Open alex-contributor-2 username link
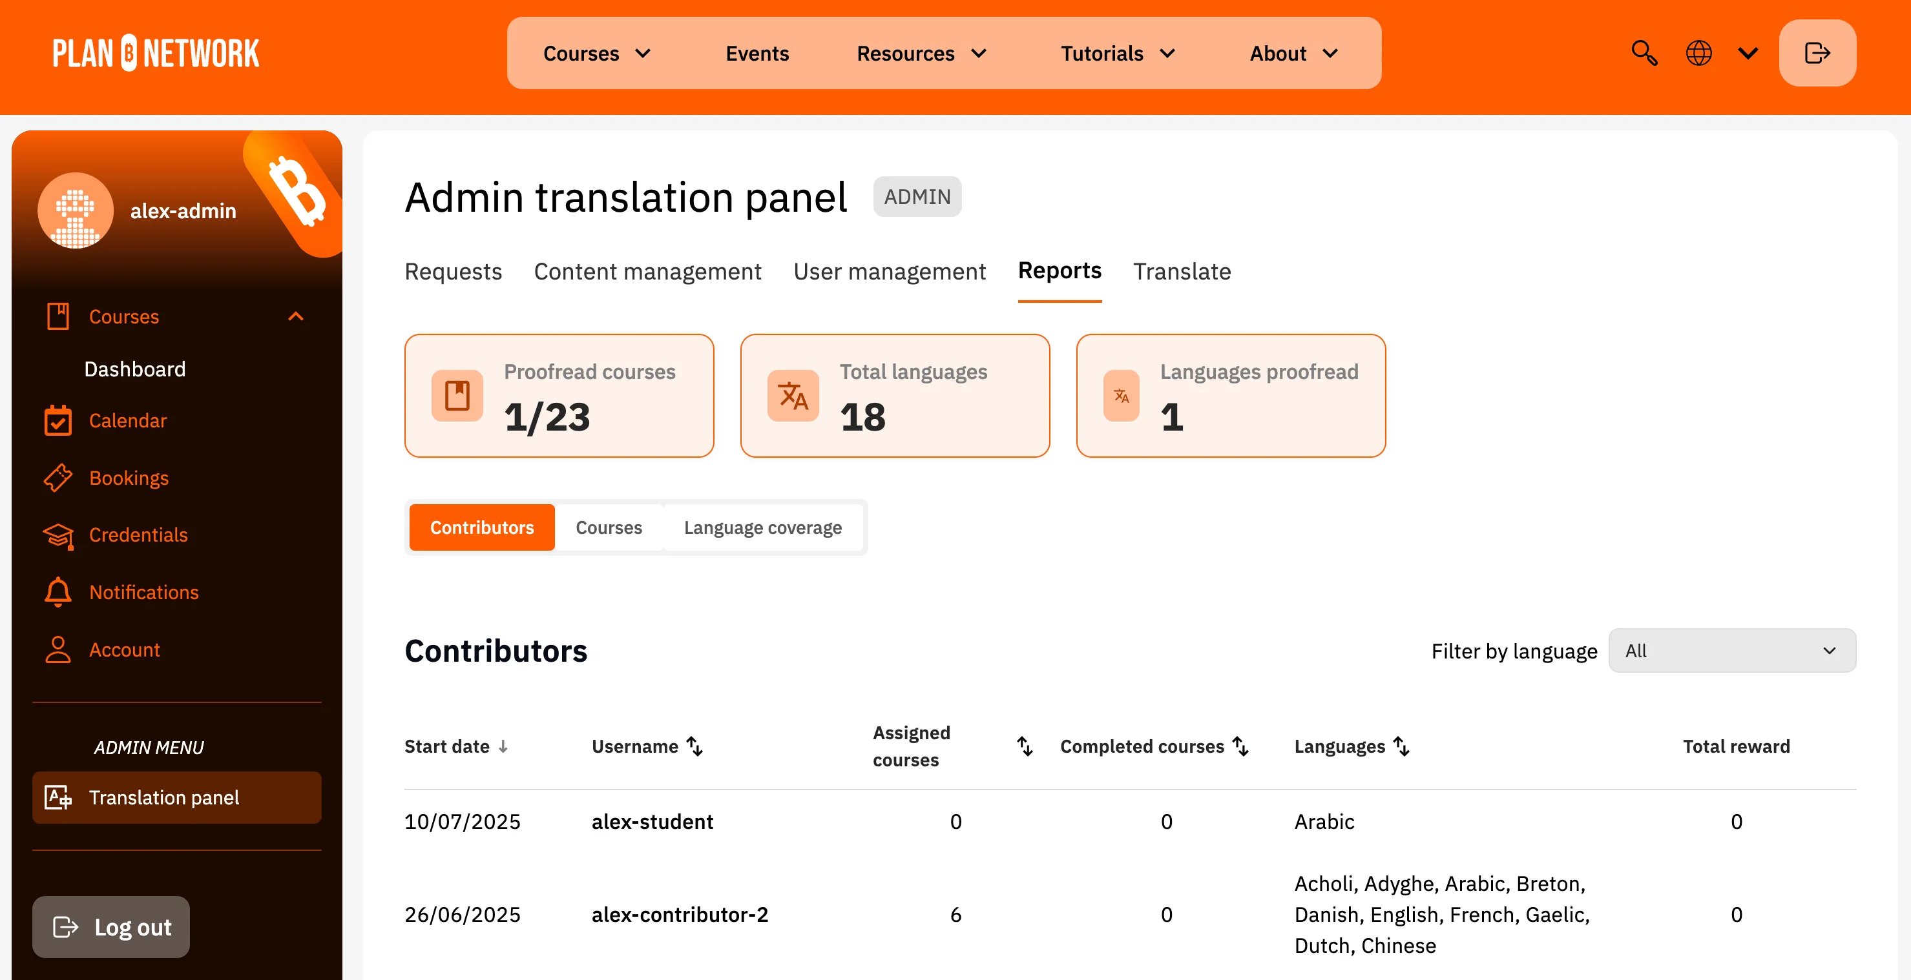This screenshot has height=980, width=1911. coord(680,914)
